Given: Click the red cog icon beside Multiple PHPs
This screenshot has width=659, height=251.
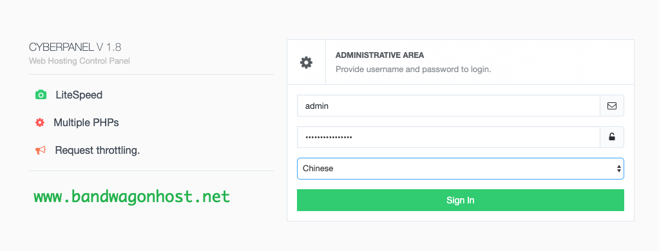Looking at the screenshot, I should point(40,122).
